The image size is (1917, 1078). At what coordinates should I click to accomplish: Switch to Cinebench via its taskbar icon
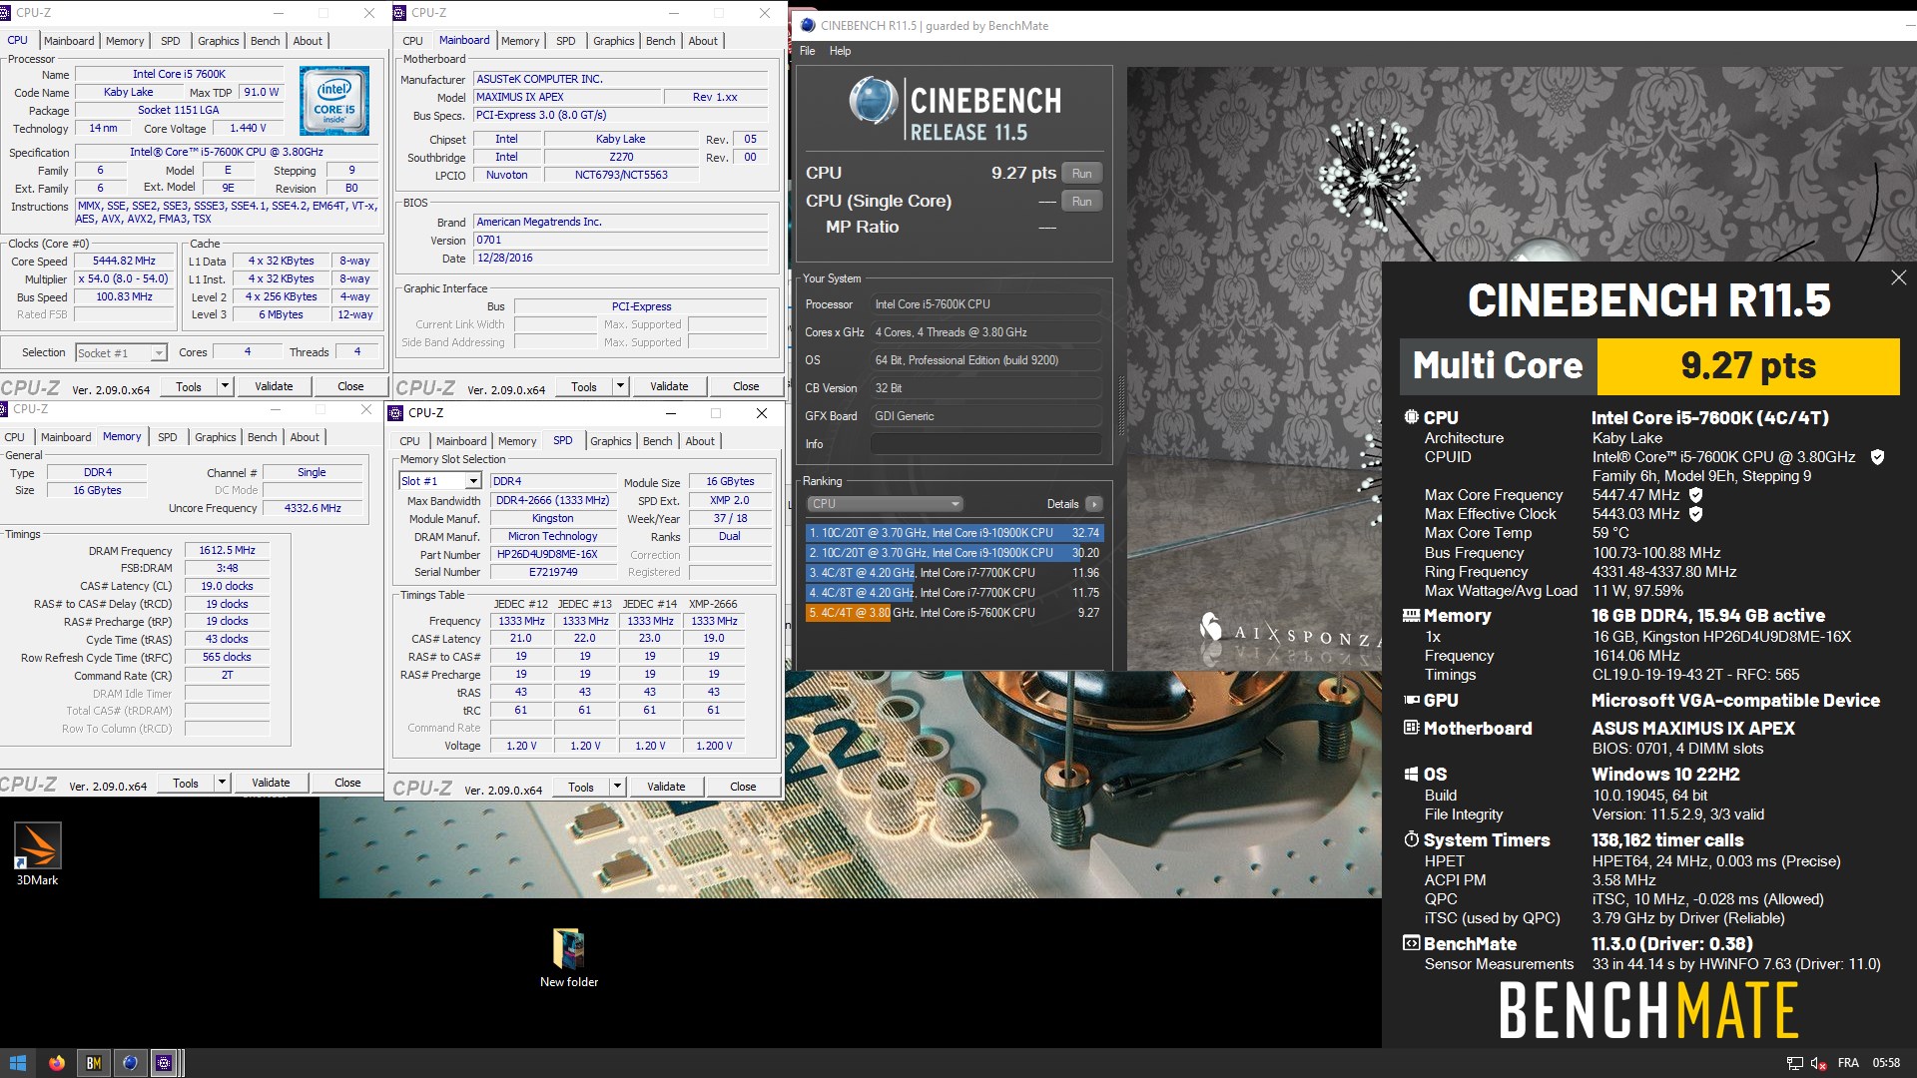click(130, 1063)
